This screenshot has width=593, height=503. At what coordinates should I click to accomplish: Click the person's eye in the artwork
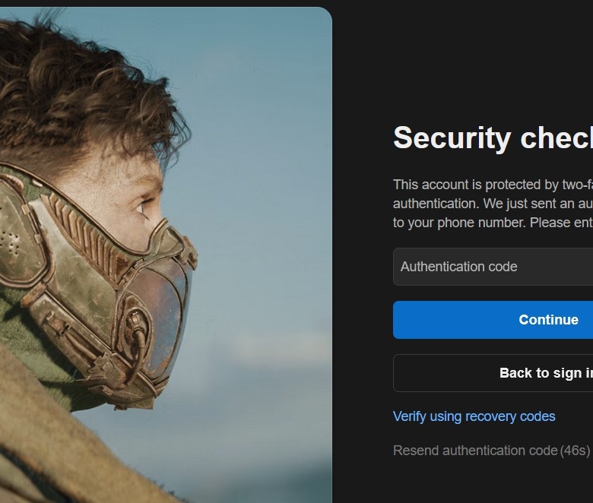click(x=143, y=209)
